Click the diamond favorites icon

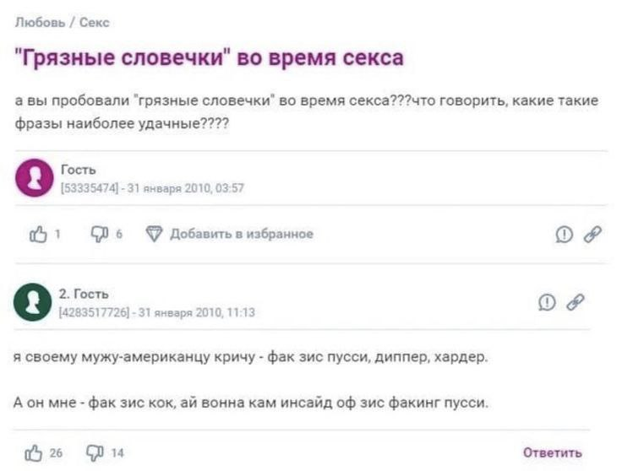pyautogui.click(x=154, y=234)
